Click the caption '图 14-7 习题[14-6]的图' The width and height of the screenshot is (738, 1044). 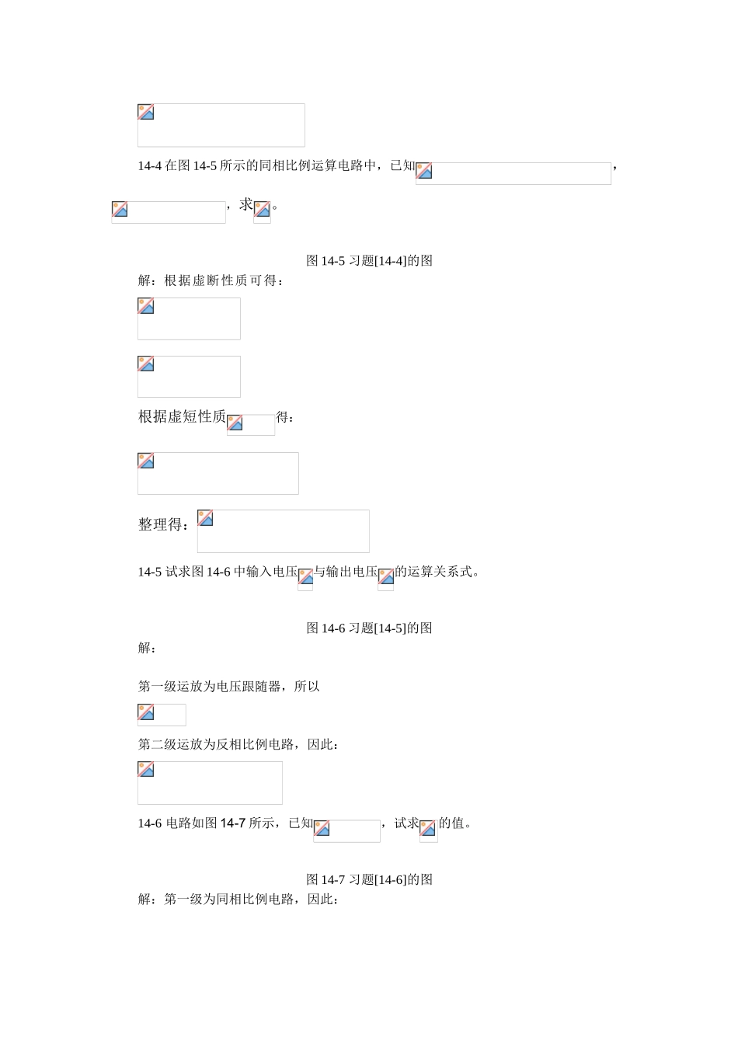click(x=369, y=880)
